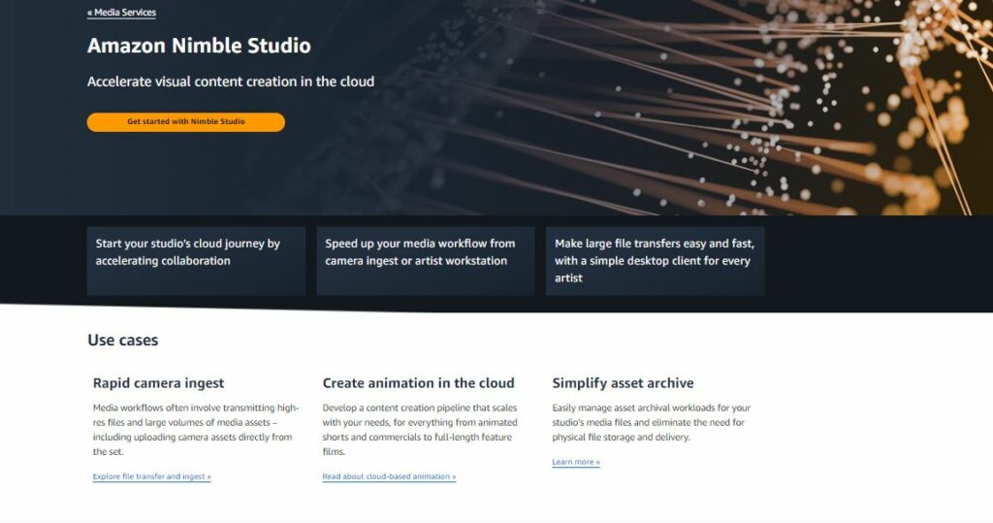Open Read about cloud-based animation link
Viewport: 993px width, 523px height.
389,476
